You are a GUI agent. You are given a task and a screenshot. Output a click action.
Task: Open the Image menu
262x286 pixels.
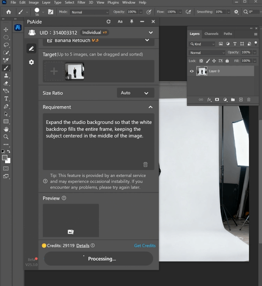click(x=34, y=3)
